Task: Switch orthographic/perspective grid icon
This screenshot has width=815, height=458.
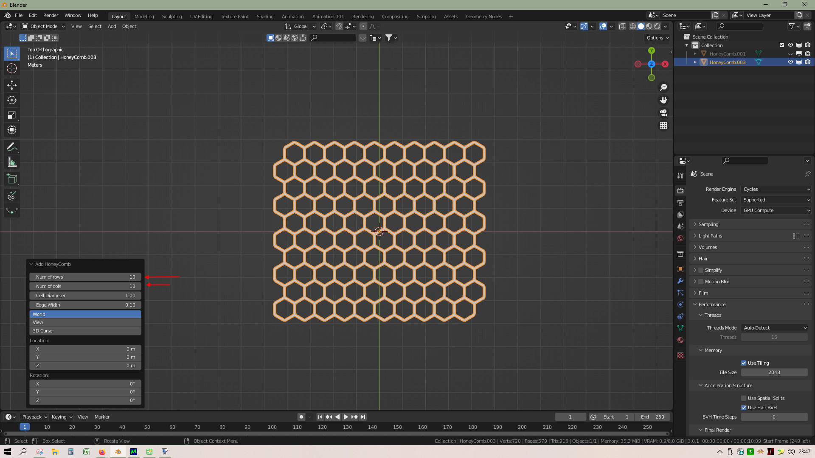Action: pos(663,126)
